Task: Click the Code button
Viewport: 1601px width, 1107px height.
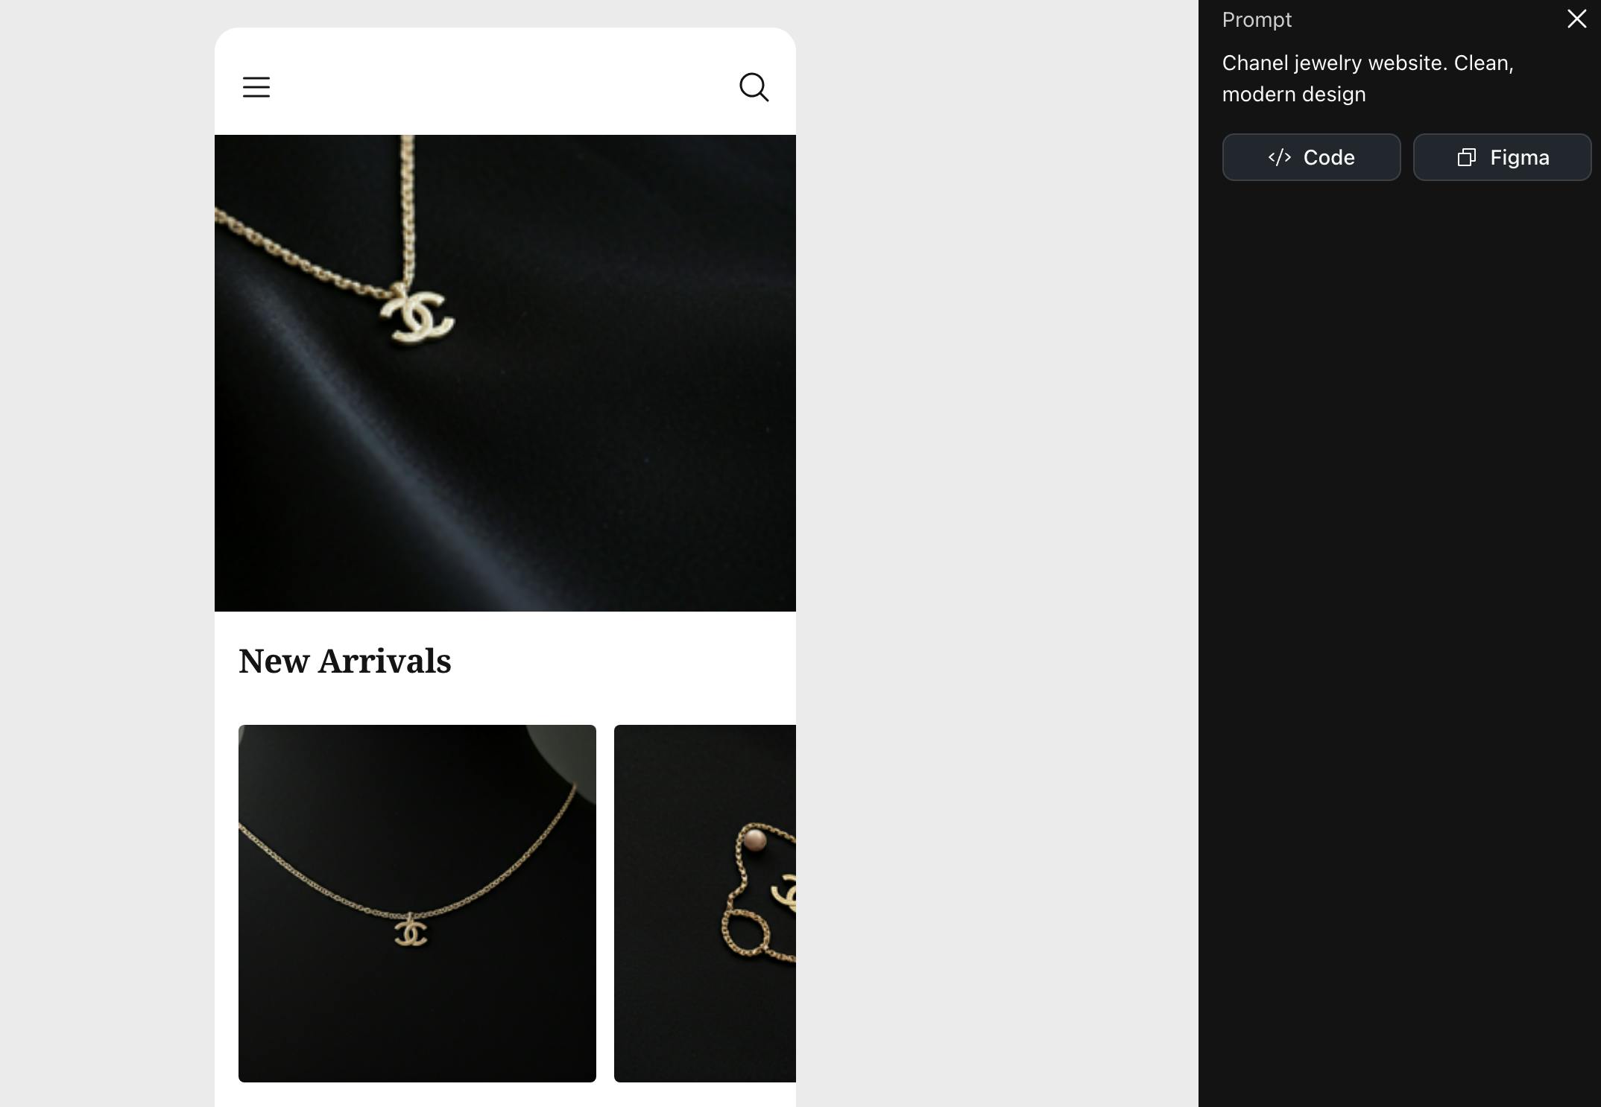Action: 1311,157
